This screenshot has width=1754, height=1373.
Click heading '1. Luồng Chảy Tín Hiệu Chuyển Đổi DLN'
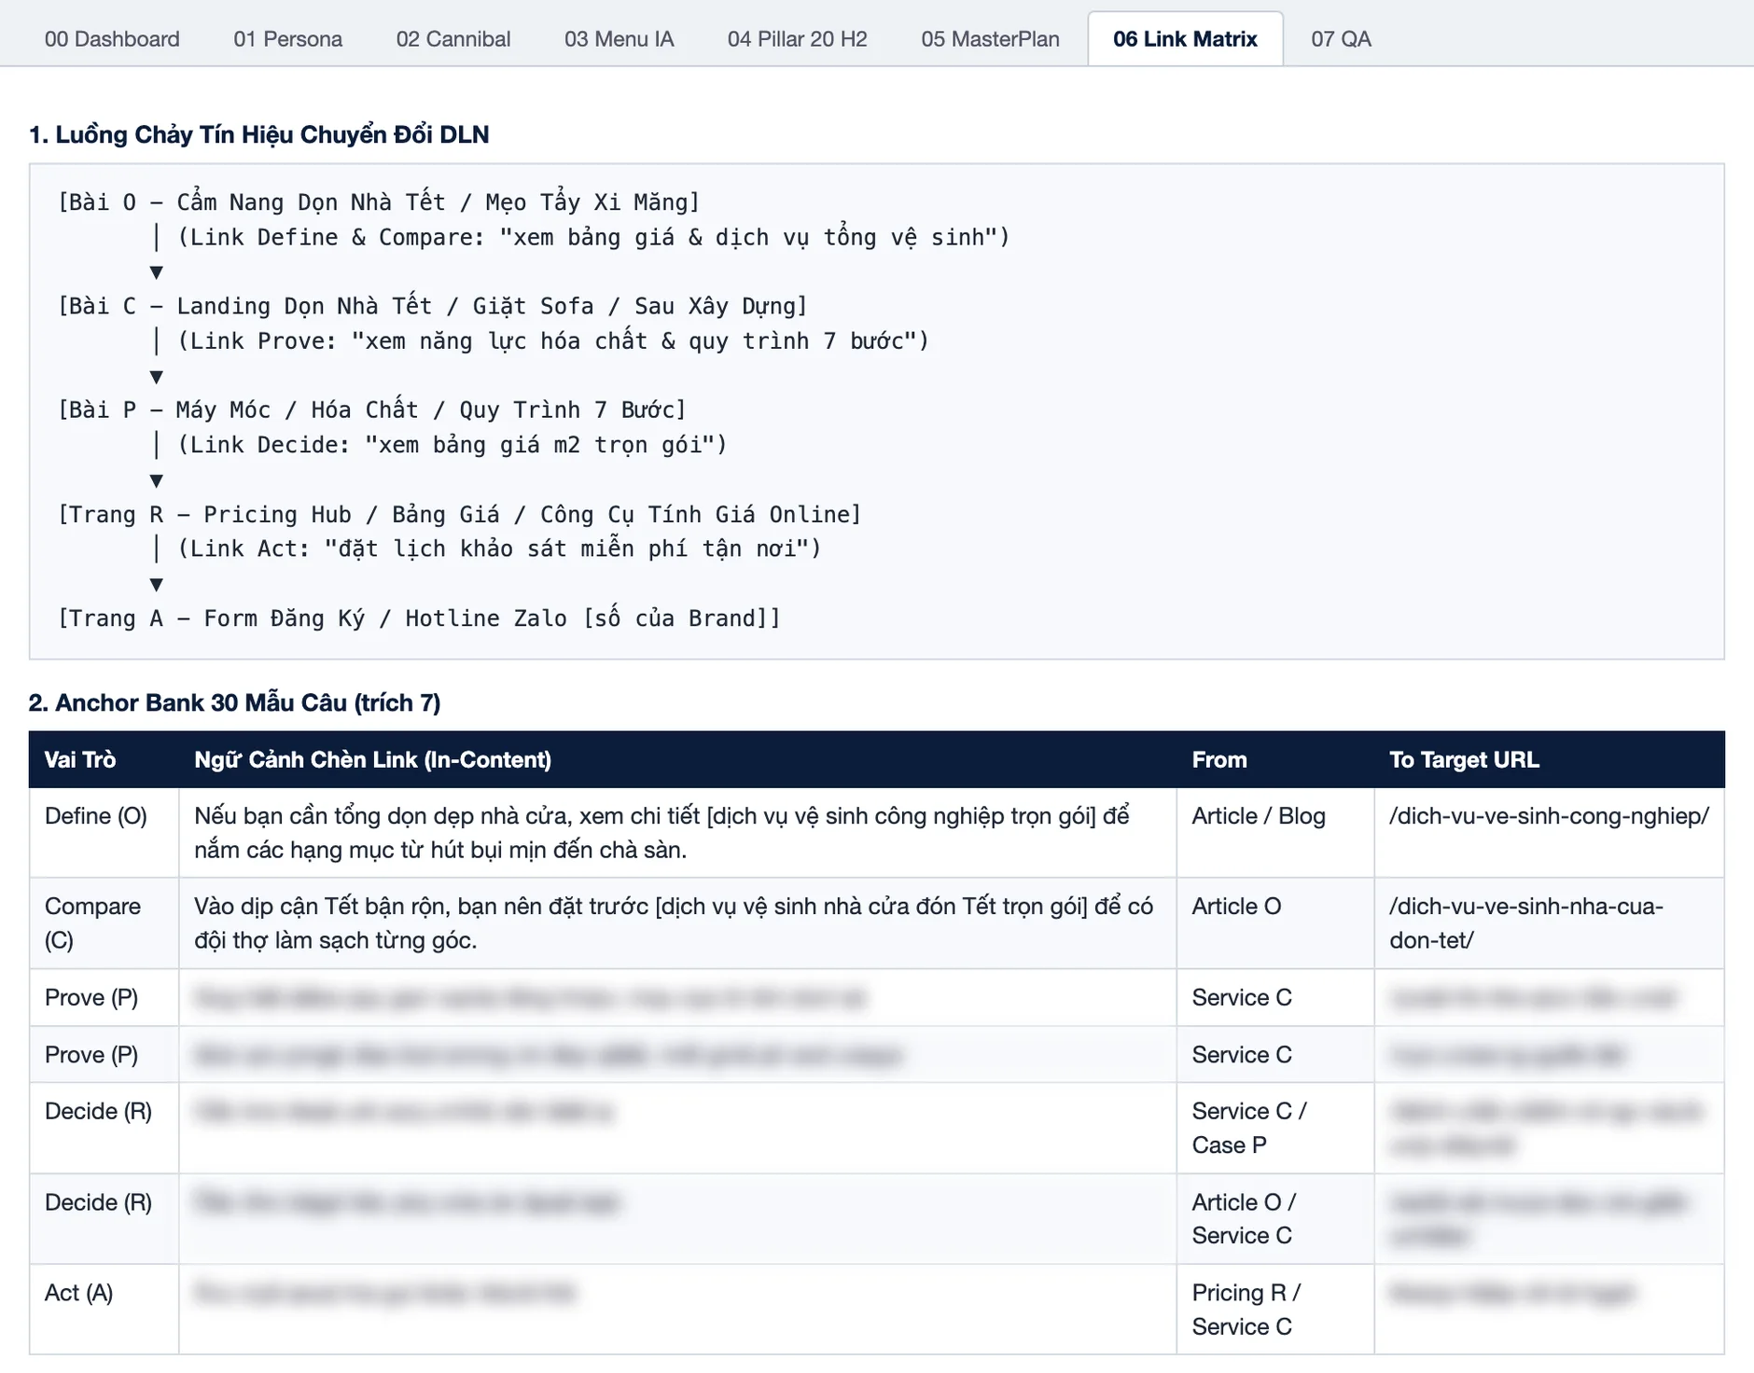[x=258, y=134]
